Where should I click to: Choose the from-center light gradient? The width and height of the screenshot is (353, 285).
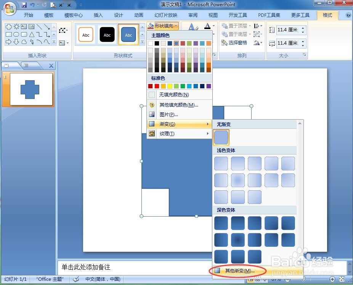click(238, 180)
